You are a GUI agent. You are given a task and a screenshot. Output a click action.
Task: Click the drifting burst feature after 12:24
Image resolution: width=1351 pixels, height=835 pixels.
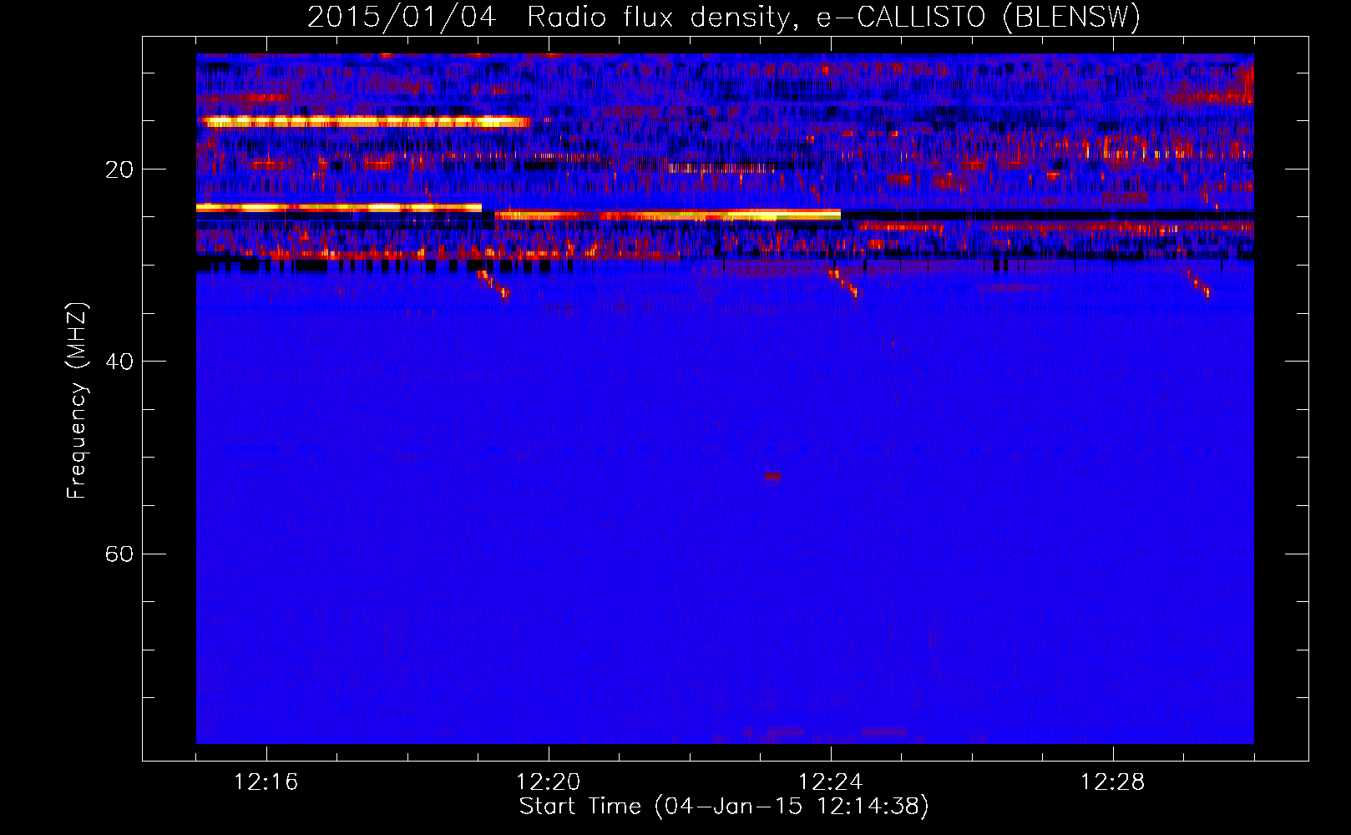pos(844,282)
